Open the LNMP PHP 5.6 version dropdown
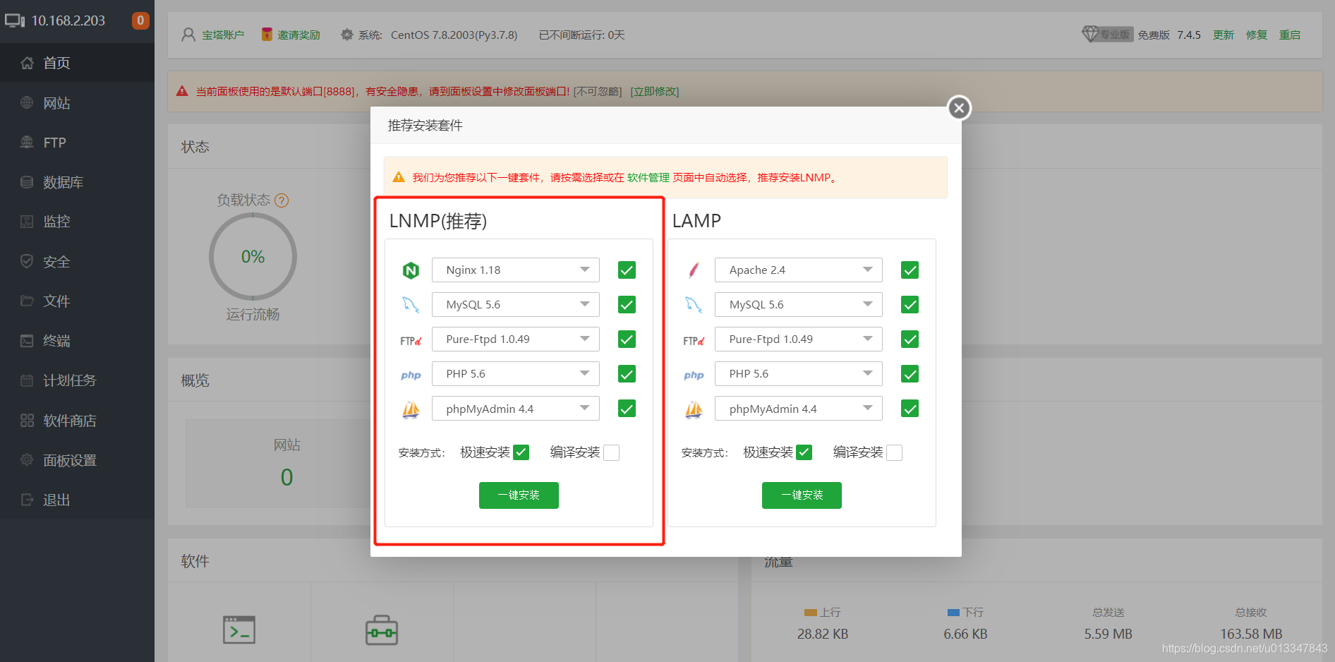This screenshot has width=1335, height=662. pos(516,374)
